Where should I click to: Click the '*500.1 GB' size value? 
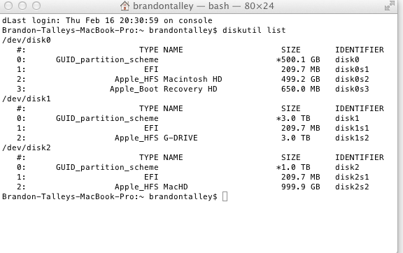pos(298,59)
